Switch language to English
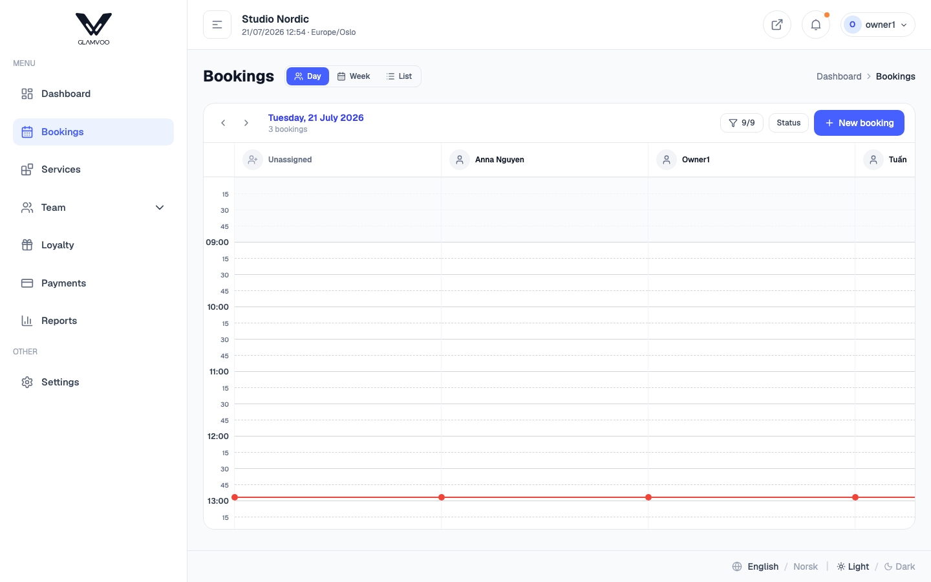This screenshot has height=582, width=931. tap(763, 566)
